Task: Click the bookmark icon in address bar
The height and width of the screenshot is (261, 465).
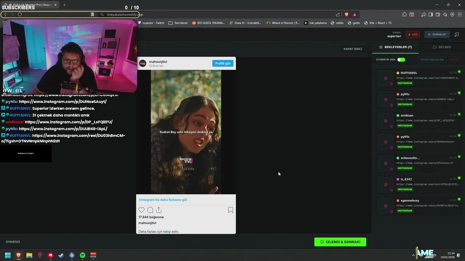Action: coord(93,14)
